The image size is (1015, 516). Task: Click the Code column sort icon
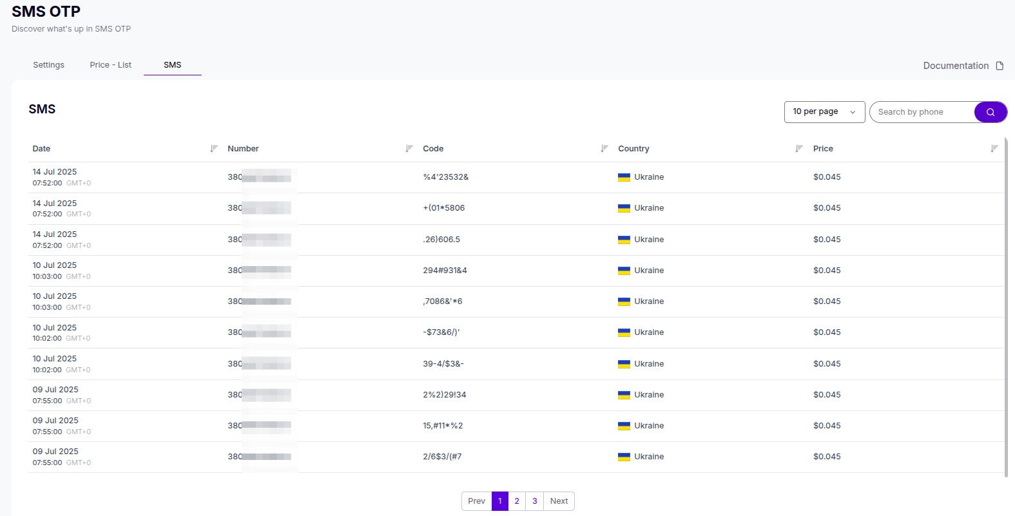(x=604, y=149)
